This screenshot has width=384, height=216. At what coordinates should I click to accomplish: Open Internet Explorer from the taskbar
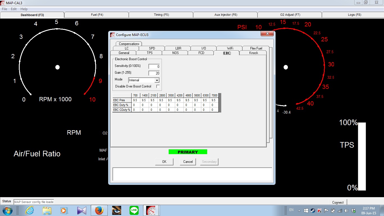pyautogui.click(x=30, y=210)
